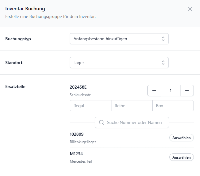The image size is (200, 176).
Task: Click the search magnifier icon
Action: point(102,122)
